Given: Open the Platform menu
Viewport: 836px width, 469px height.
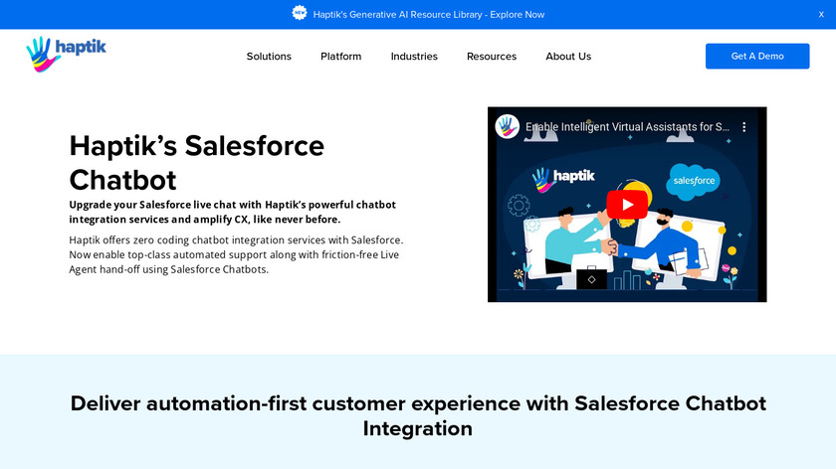Looking at the screenshot, I should [x=340, y=56].
